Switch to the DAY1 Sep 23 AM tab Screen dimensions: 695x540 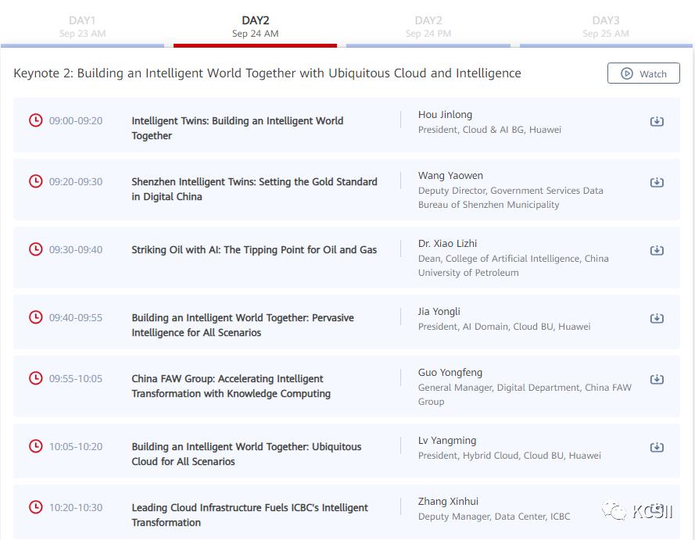click(82, 27)
